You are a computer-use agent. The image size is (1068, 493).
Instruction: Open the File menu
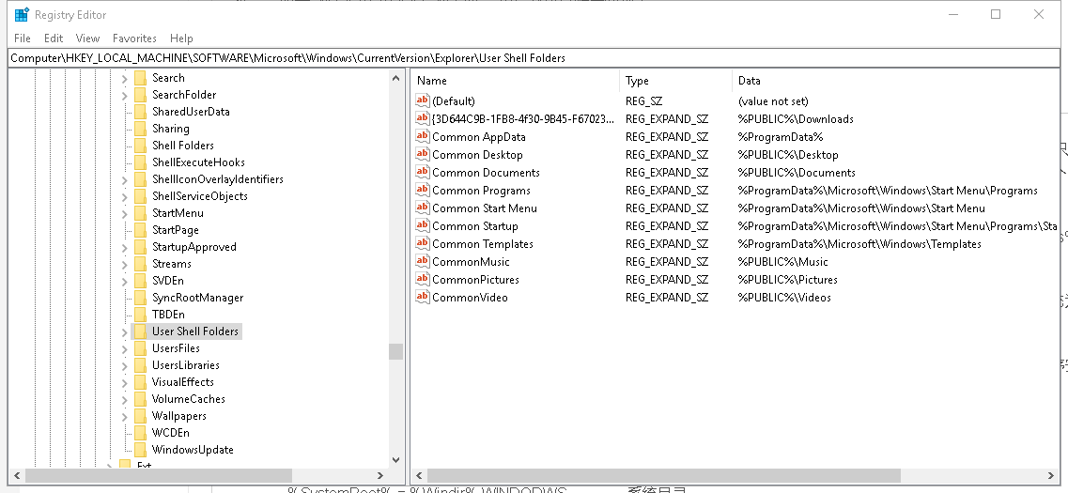click(23, 39)
